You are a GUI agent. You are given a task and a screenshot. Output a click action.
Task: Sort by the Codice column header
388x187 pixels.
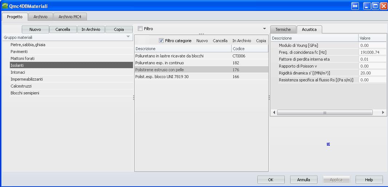249,49
